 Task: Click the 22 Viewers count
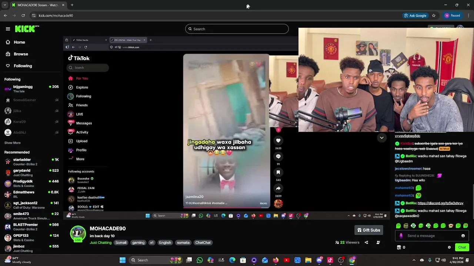pos(347,242)
